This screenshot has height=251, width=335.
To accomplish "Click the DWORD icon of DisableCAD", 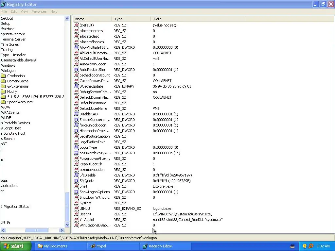I will pos(77,114).
